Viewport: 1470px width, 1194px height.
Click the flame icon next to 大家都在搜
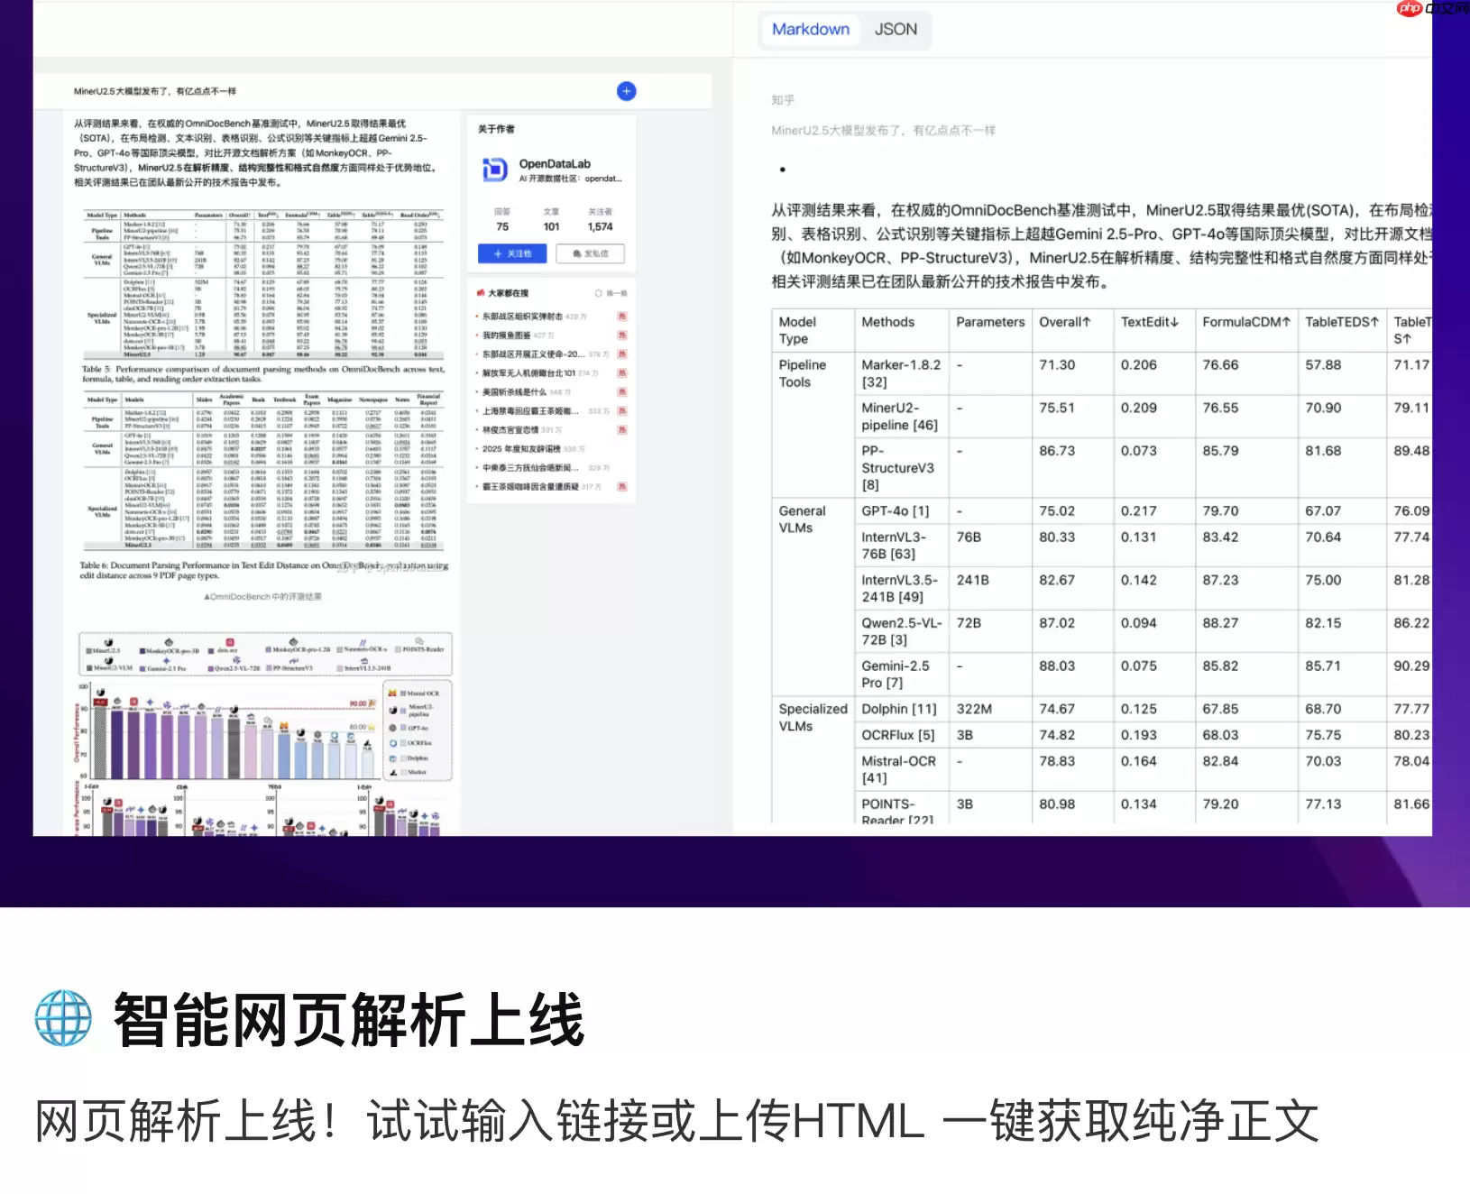pos(481,293)
